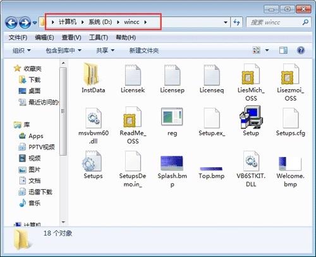Select 库 in the navigation pane
Screen dimensions: 316x257
[21, 125]
